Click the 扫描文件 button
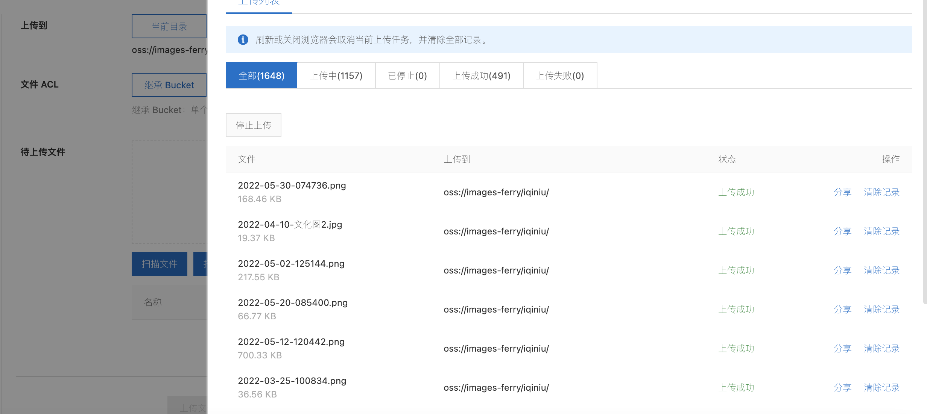 point(160,264)
